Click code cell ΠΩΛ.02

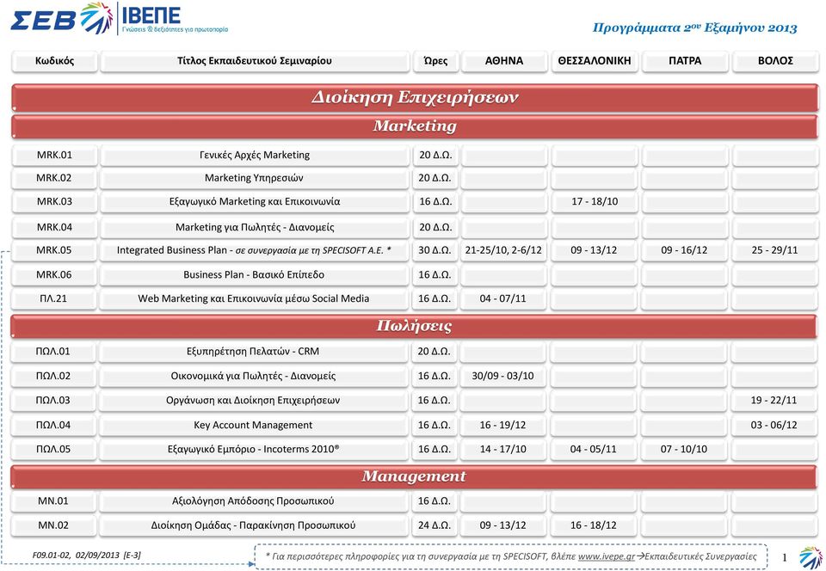tap(53, 377)
